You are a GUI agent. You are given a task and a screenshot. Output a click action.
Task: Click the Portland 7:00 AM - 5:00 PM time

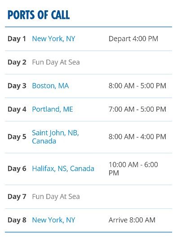(137, 109)
